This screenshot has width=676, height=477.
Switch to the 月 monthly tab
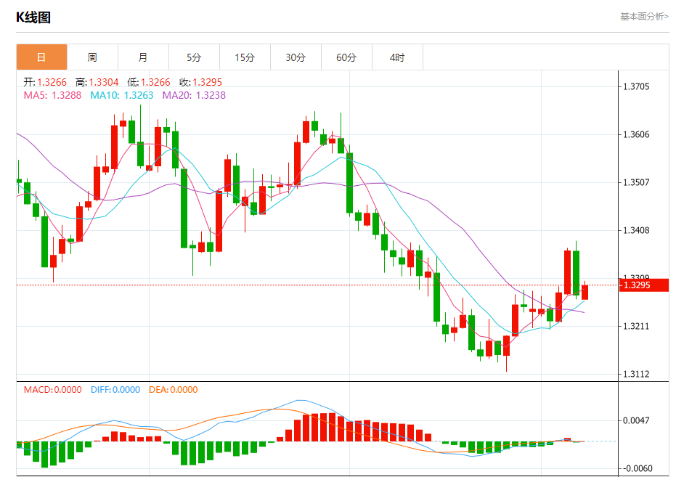[143, 57]
